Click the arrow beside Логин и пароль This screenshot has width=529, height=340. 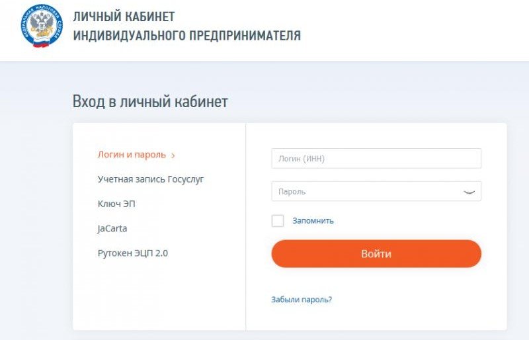tap(173, 156)
